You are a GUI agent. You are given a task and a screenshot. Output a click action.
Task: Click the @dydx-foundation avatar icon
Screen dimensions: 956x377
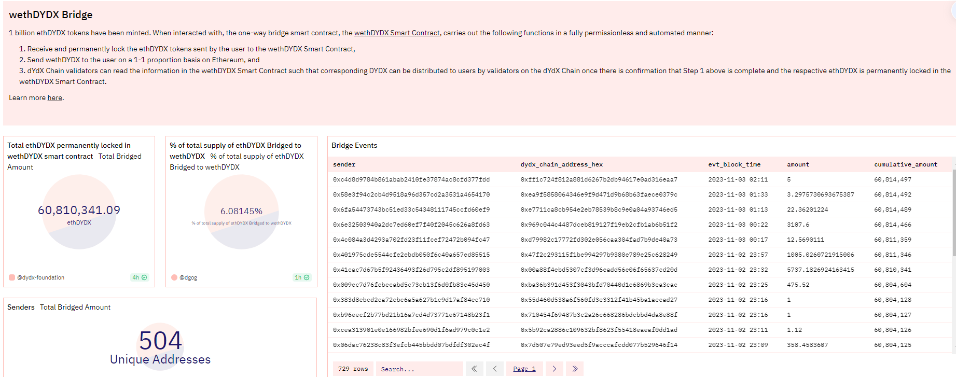(12, 277)
